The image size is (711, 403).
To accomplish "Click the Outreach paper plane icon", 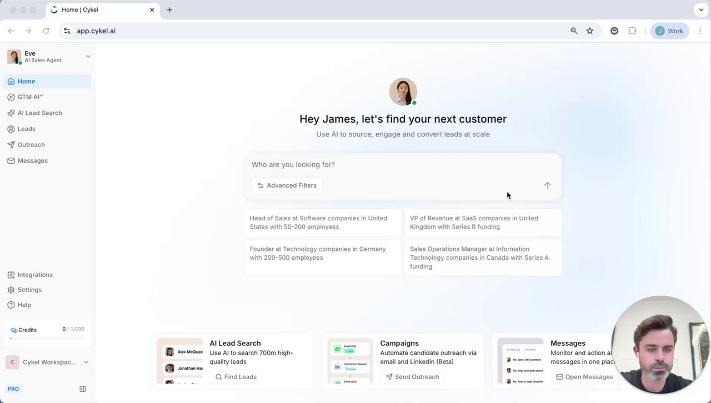I will coord(11,145).
